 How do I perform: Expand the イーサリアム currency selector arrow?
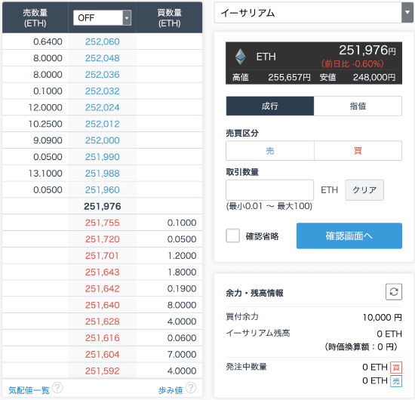coord(407,12)
